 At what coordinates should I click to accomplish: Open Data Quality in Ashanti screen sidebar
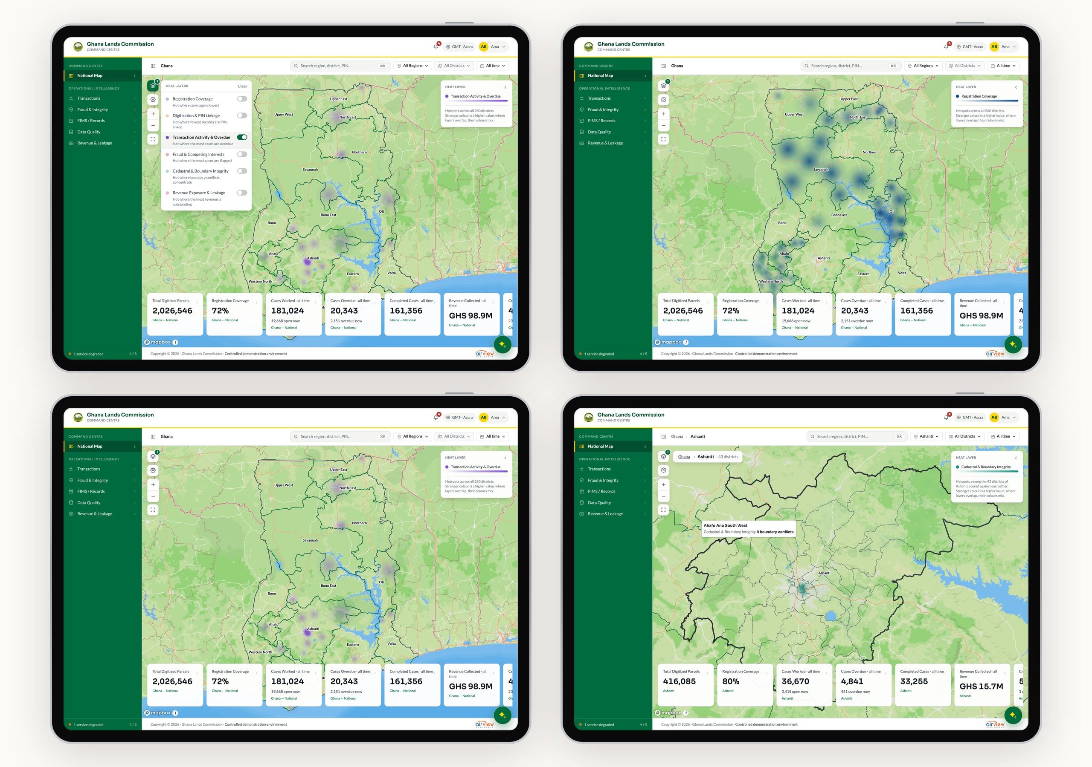[613, 502]
